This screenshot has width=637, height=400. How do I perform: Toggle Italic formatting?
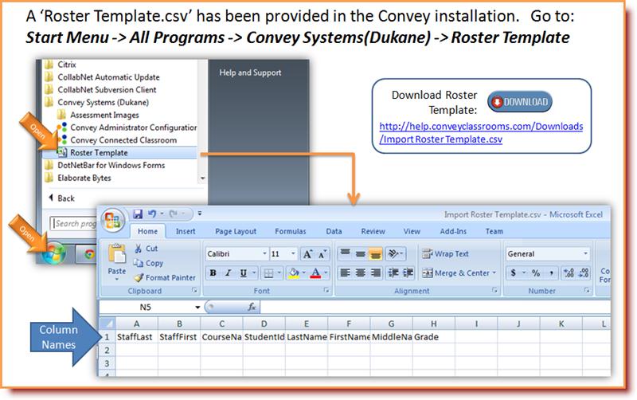[228, 273]
